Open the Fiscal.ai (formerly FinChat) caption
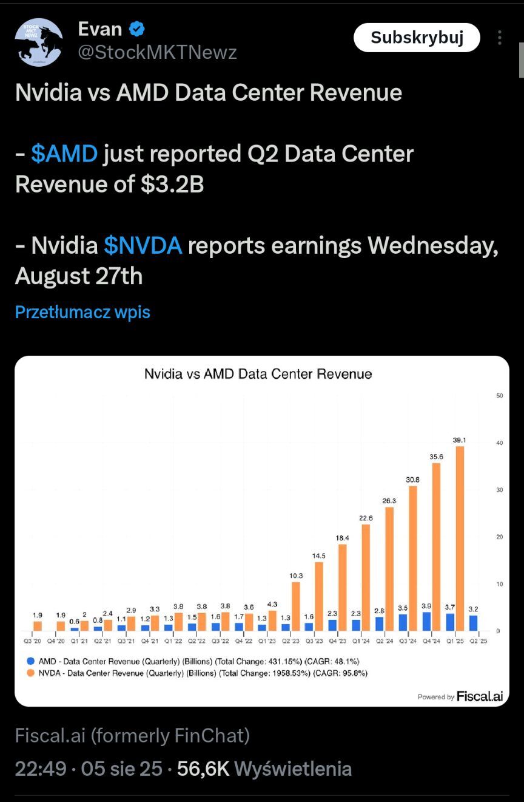Viewport: 524px width, 802px height. 132,736
